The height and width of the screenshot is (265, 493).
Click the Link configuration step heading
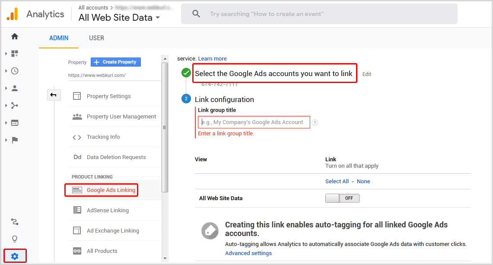[x=224, y=99]
